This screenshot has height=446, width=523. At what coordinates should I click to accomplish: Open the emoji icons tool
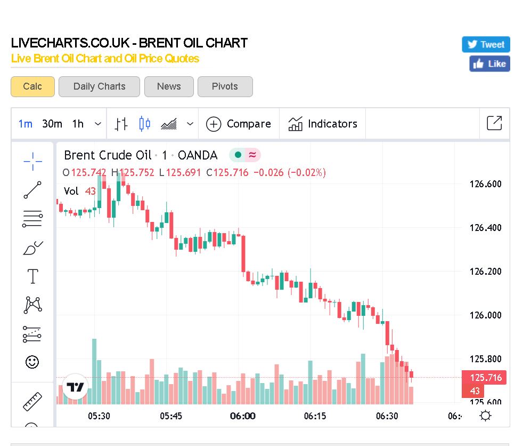click(x=32, y=362)
